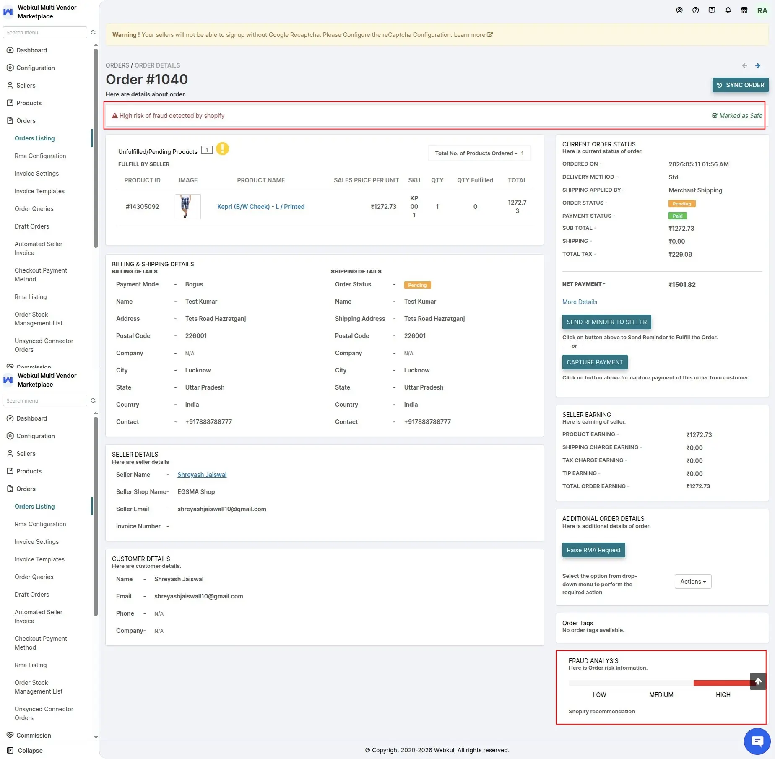Click the Kepri product thumbnail image
Screen dimensions: 775x759
click(x=188, y=207)
